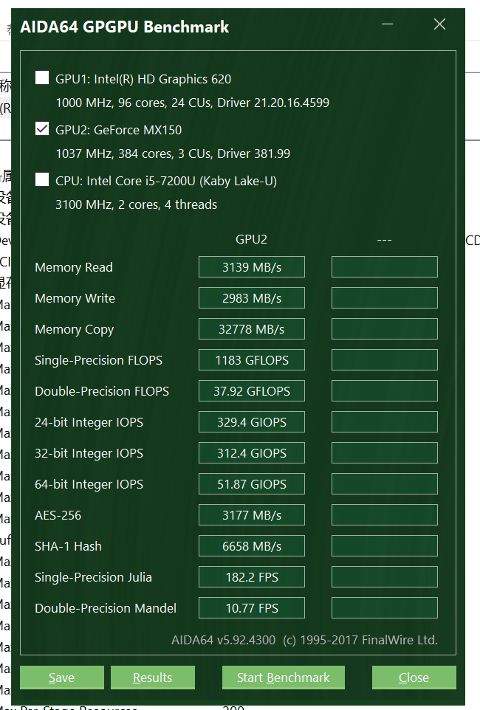Image resolution: width=480 pixels, height=710 pixels.
Task: Click the Memory Write row label
Action: 75,298
